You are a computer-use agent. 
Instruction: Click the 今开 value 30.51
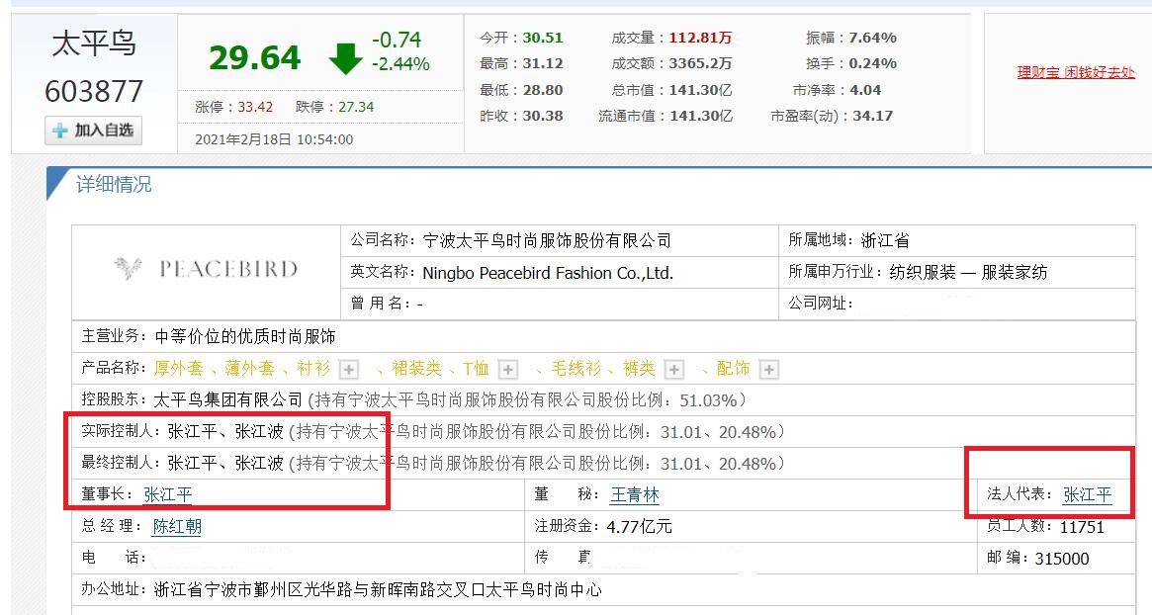543,38
